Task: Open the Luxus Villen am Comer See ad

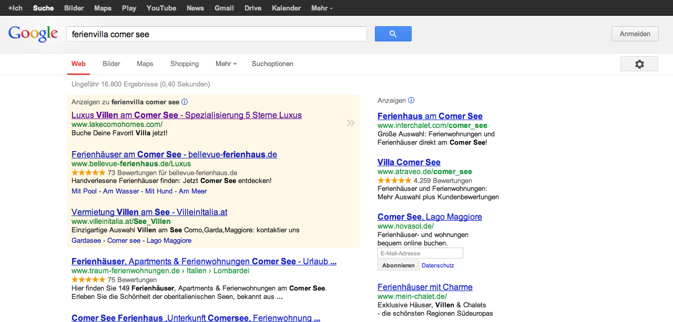Action: pyautogui.click(x=187, y=115)
